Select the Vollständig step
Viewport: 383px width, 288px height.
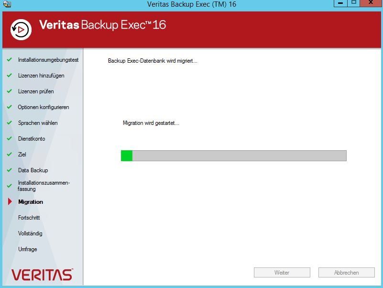[x=30, y=233]
